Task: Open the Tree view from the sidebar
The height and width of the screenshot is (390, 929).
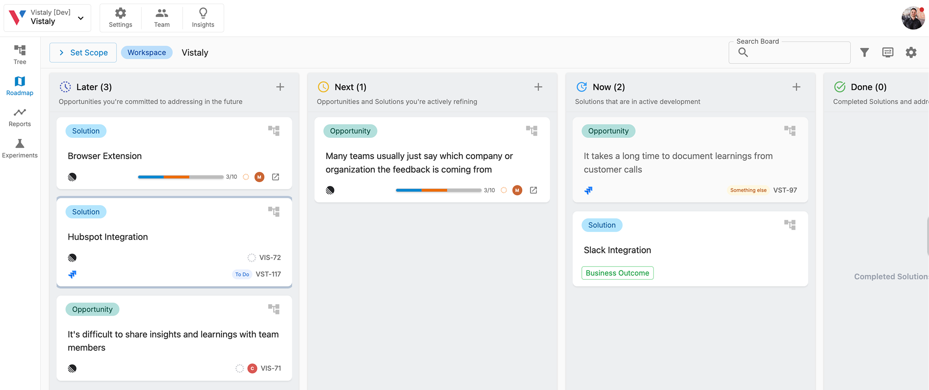Action: click(x=19, y=54)
